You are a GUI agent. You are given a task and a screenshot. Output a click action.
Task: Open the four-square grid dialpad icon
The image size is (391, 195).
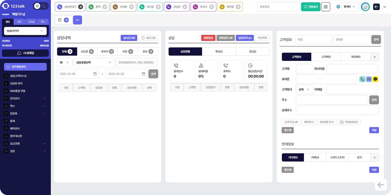click(325, 7)
